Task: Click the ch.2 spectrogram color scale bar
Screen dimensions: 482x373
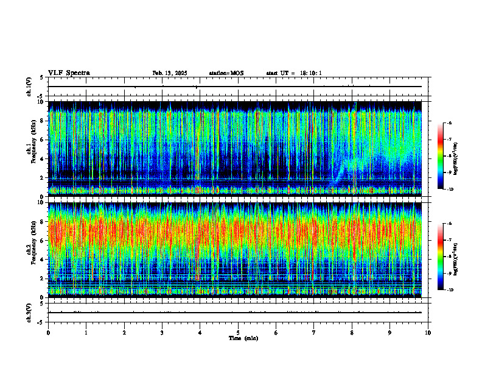Action: [x=440, y=257]
